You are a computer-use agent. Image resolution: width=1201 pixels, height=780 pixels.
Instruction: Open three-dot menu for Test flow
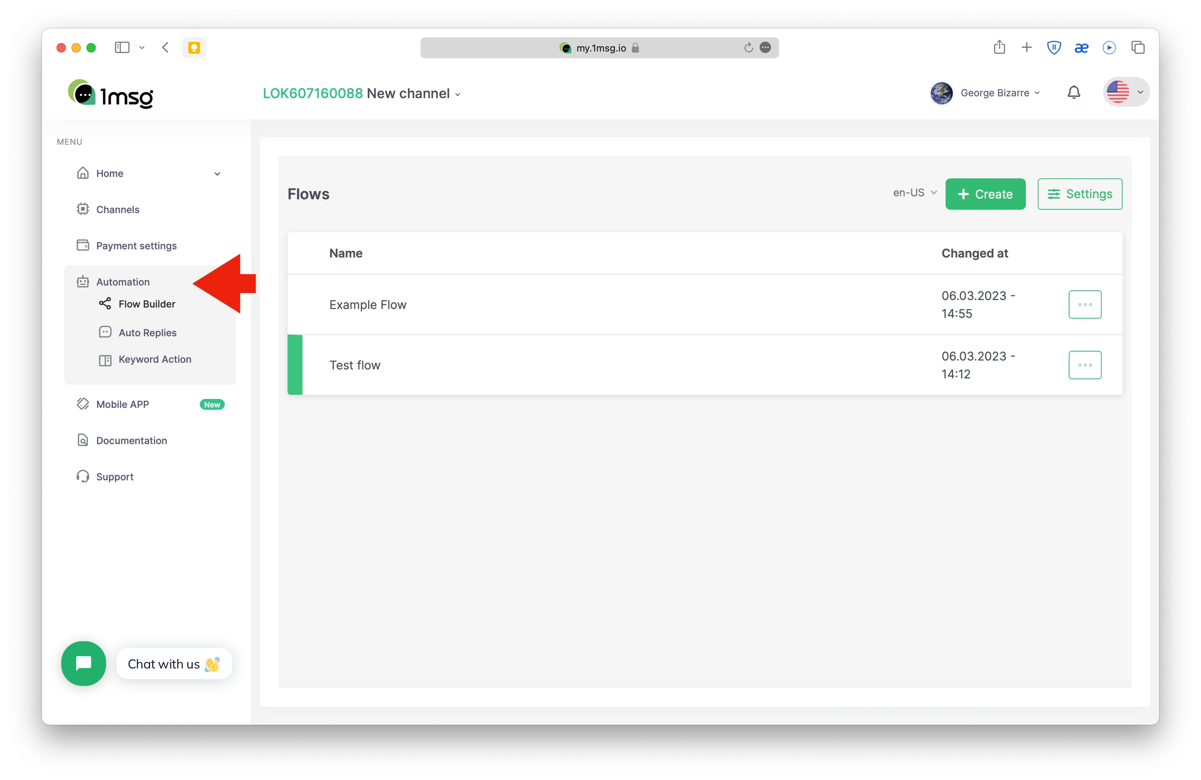coord(1084,365)
